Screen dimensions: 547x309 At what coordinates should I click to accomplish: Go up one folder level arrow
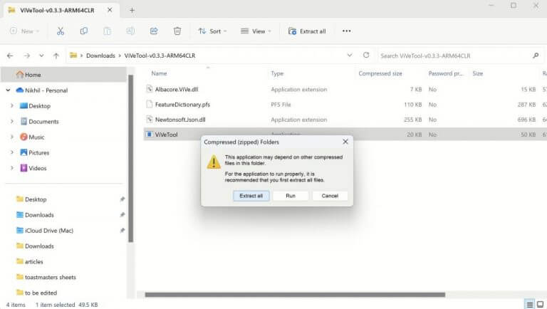click(x=56, y=56)
